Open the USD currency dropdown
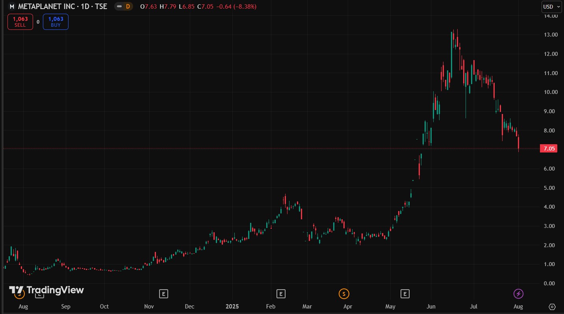 tap(553, 7)
